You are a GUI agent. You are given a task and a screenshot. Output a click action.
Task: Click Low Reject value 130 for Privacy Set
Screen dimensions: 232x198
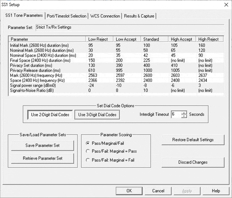[x=92, y=65]
